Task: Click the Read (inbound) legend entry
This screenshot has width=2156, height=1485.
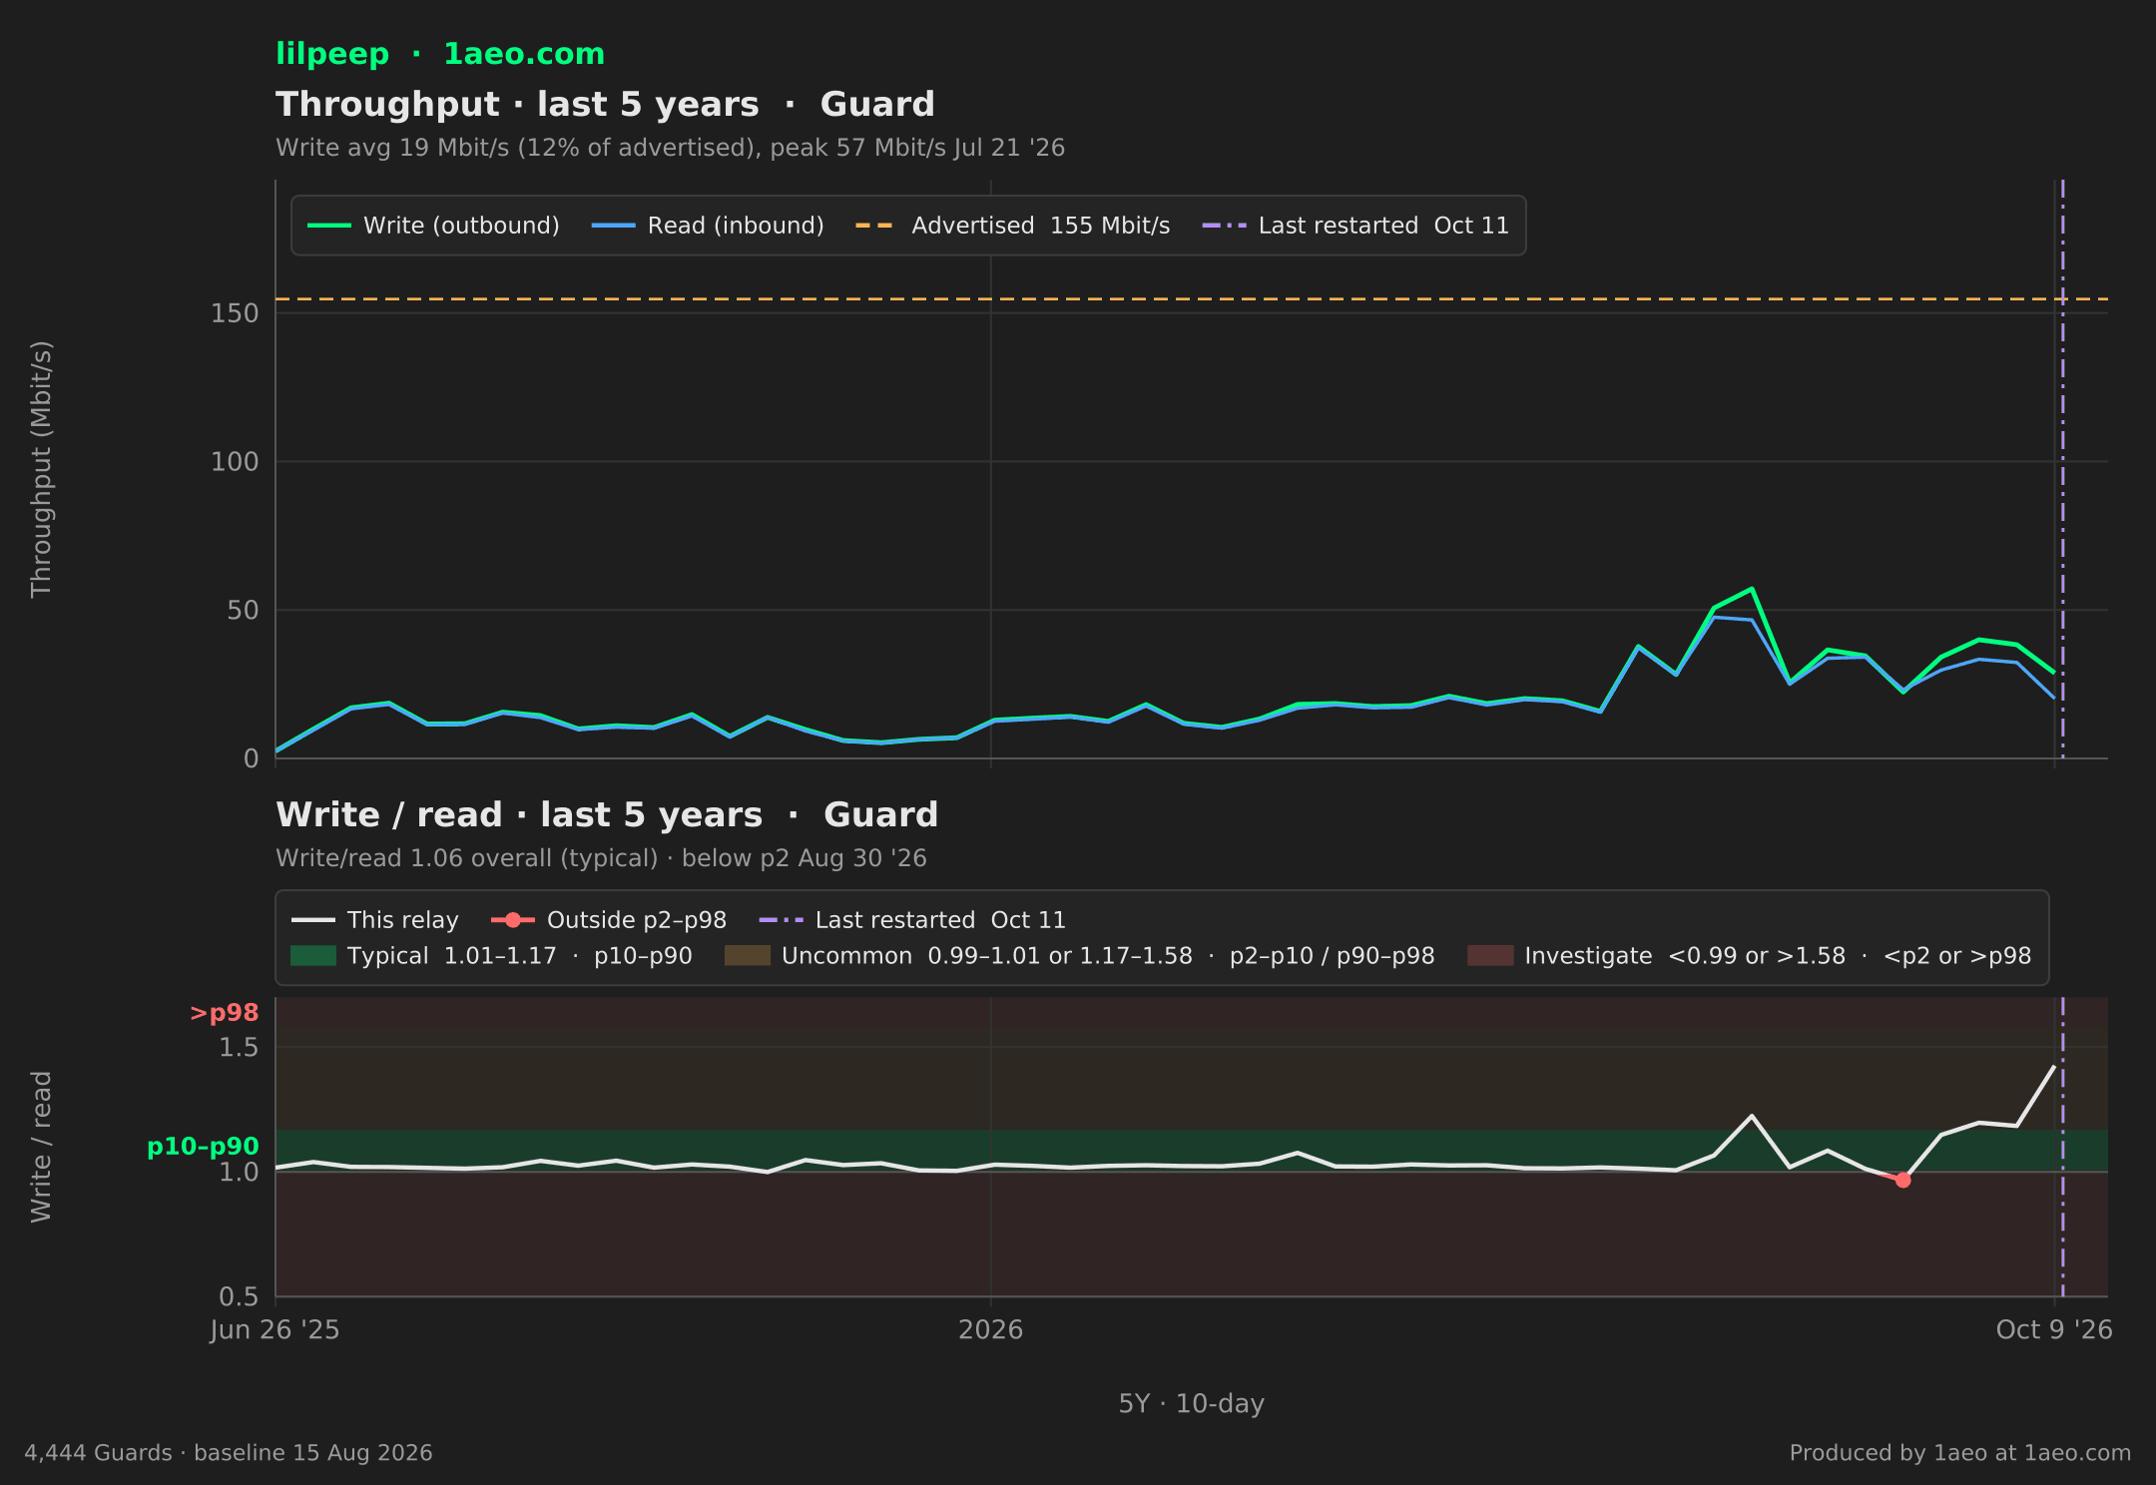Action: (x=708, y=226)
